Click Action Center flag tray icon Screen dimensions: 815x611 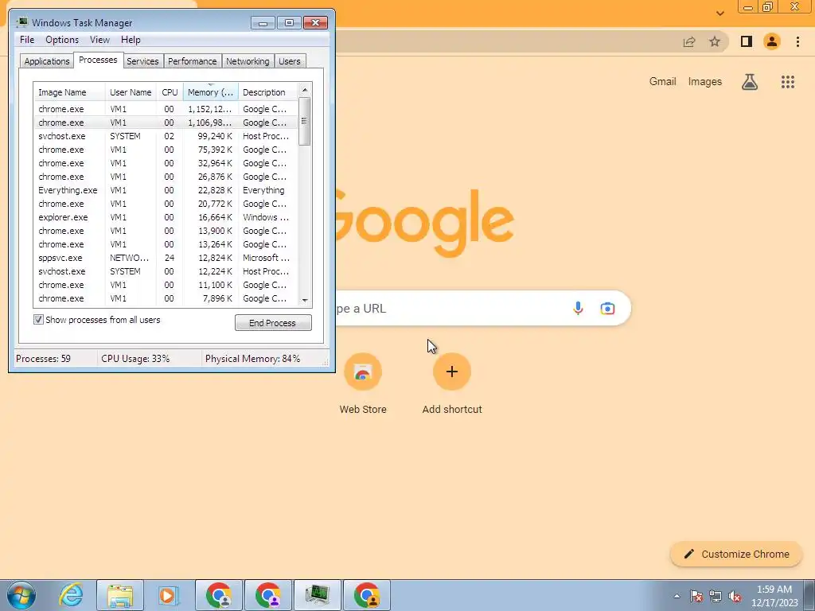click(x=696, y=596)
